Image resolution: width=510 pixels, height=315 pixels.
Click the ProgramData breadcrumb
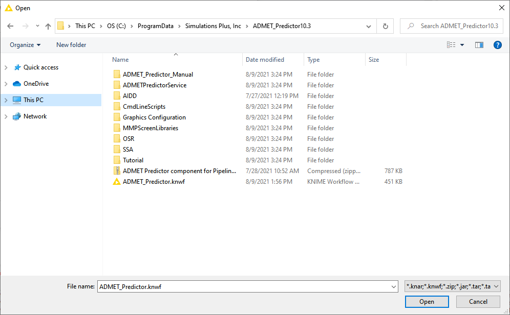pyautogui.click(x=156, y=26)
